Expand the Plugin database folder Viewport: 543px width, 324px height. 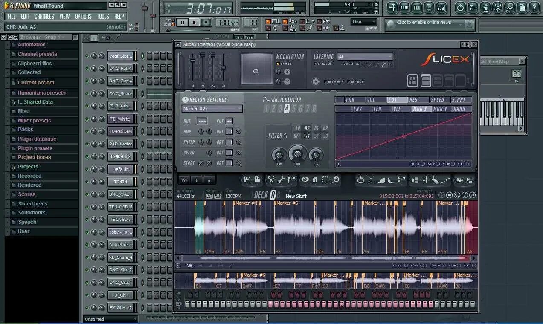[42, 139]
